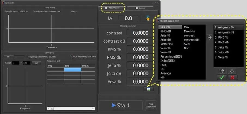Switch to the Data Viewer tab
Viewport: 247px width, 114px height.
coord(112,8)
